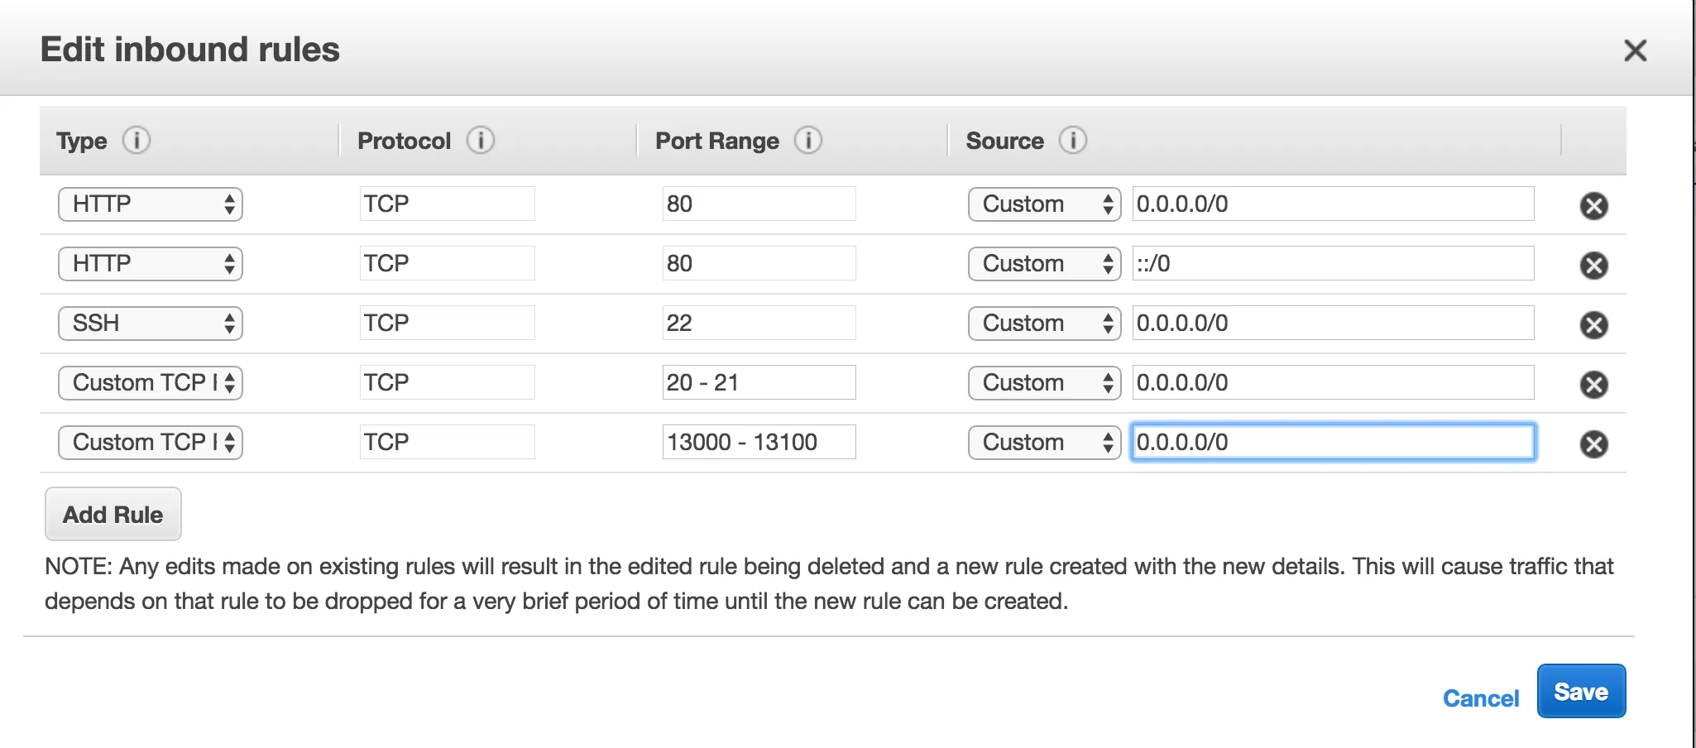Open Type dropdown for the 20 - 21 rule
1696x748 pixels.
click(150, 382)
